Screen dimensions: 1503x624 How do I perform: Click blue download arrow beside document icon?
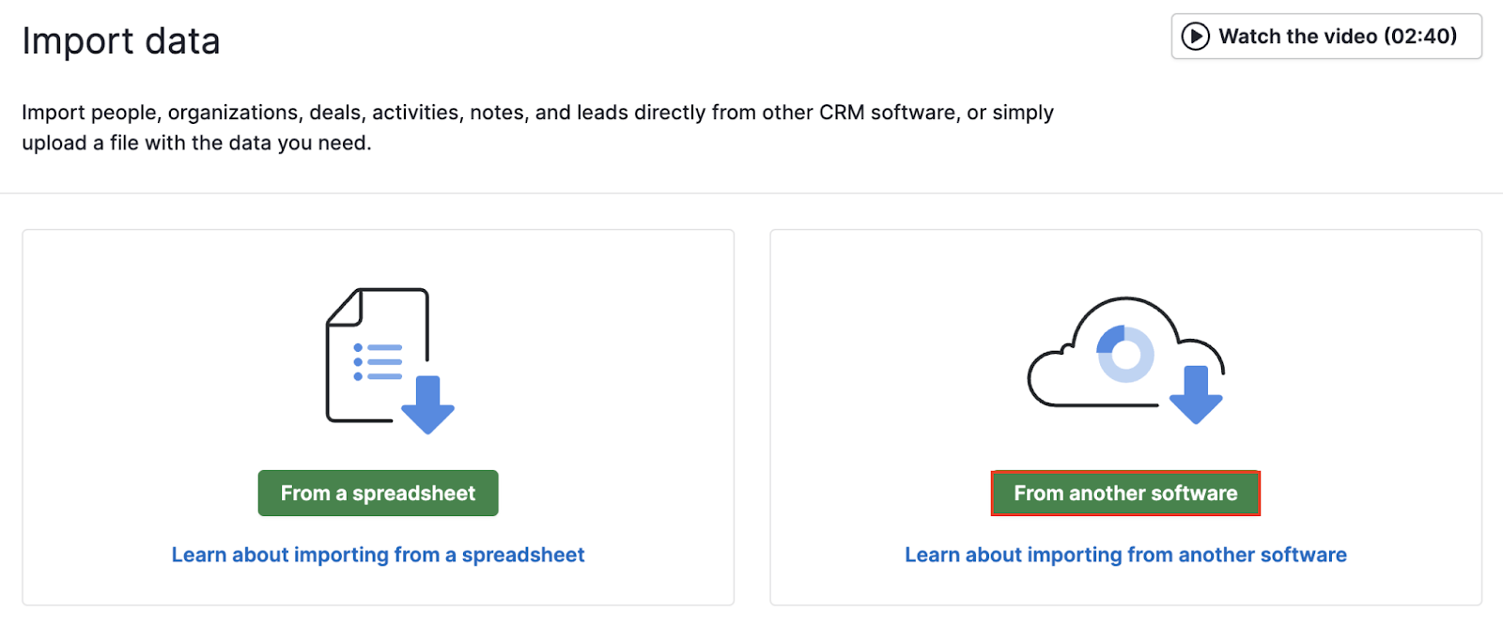(x=427, y=404)
